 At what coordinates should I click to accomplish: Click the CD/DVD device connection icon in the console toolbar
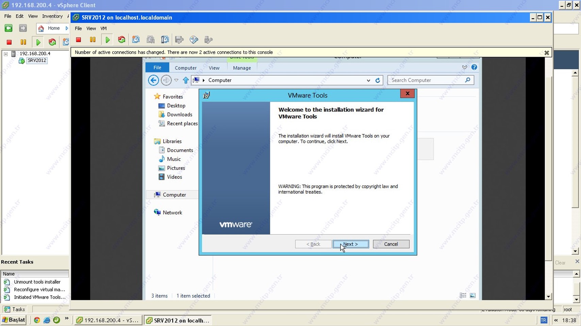pyautogui.click(x=194, y=40)
